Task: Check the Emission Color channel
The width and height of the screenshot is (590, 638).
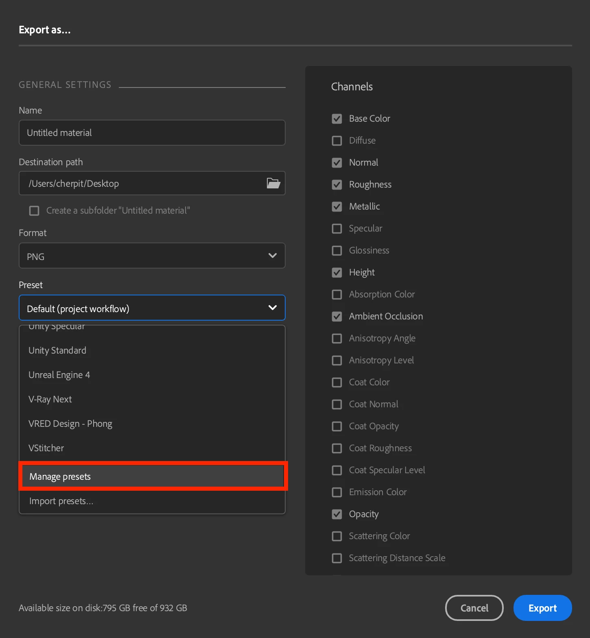Action: (337, 492)
